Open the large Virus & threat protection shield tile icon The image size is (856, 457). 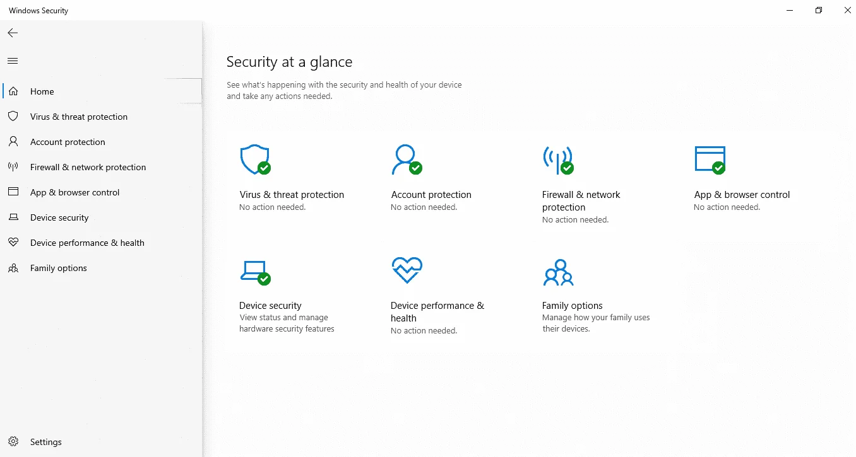[x=255, y=160]
